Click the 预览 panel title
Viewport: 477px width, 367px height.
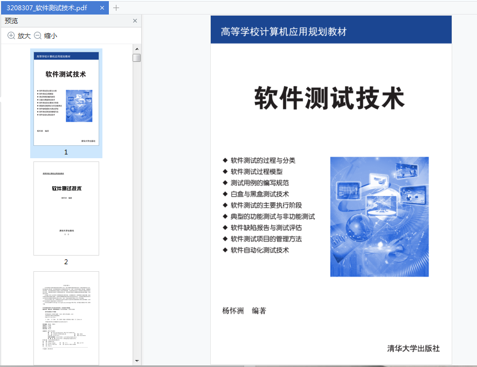[11, 20]
